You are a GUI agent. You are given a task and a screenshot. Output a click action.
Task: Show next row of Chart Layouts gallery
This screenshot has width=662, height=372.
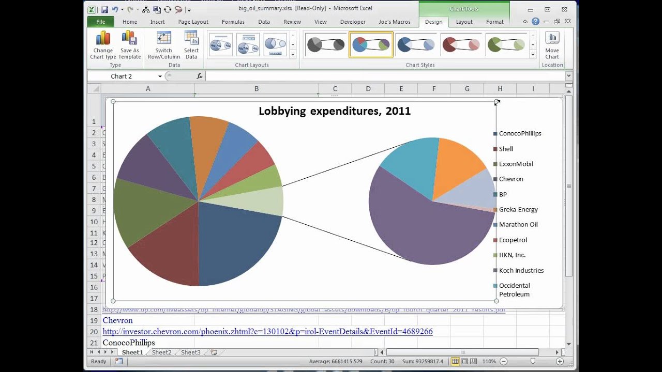293,44
